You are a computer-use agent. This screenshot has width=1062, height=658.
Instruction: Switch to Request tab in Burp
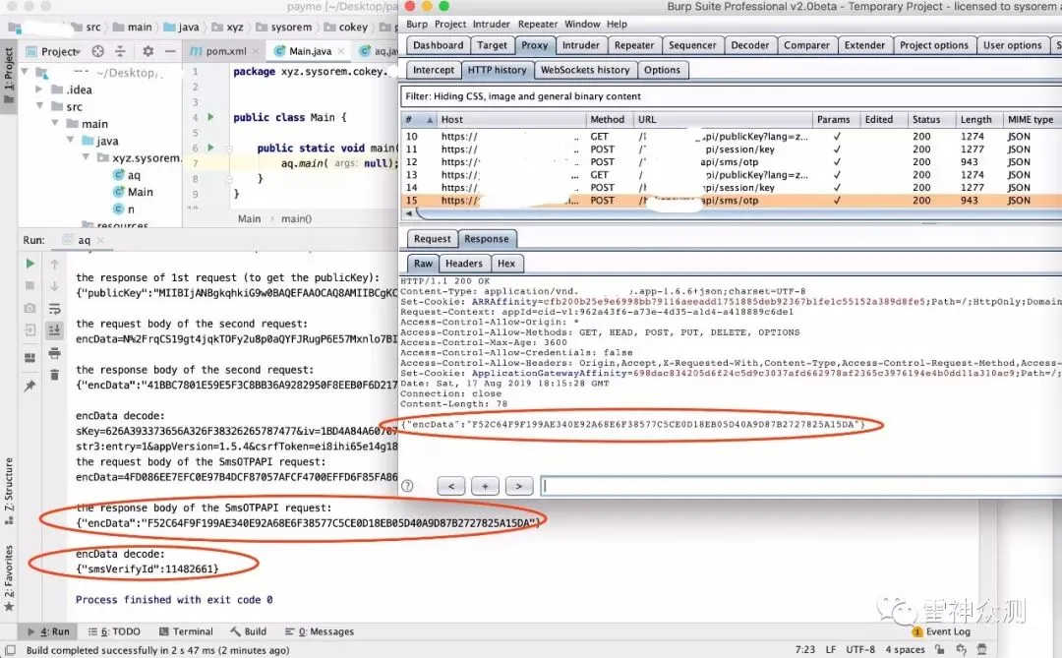pos(432,239)
